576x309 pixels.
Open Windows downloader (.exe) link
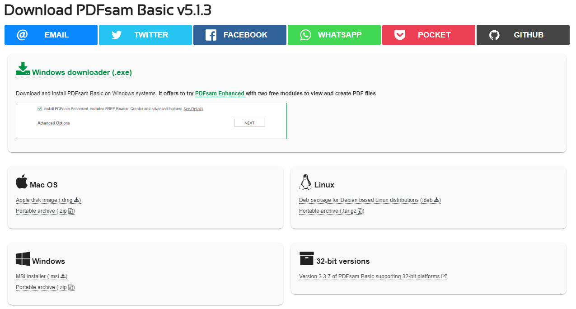coord(82,72)
